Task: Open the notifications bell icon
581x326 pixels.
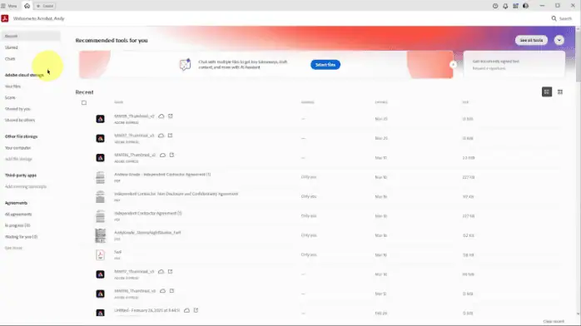Action: 505,6
